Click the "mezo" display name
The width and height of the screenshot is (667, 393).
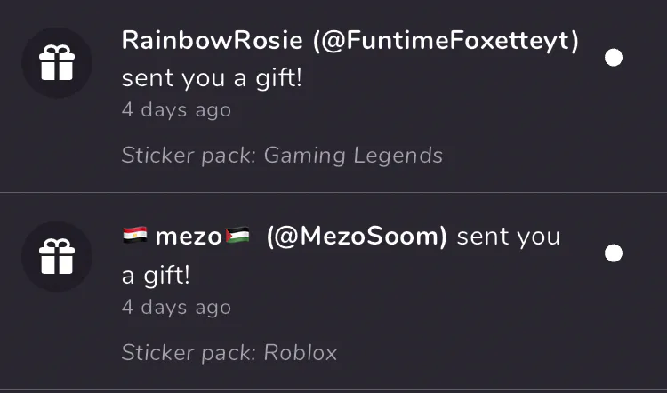(x=188, y=237)
